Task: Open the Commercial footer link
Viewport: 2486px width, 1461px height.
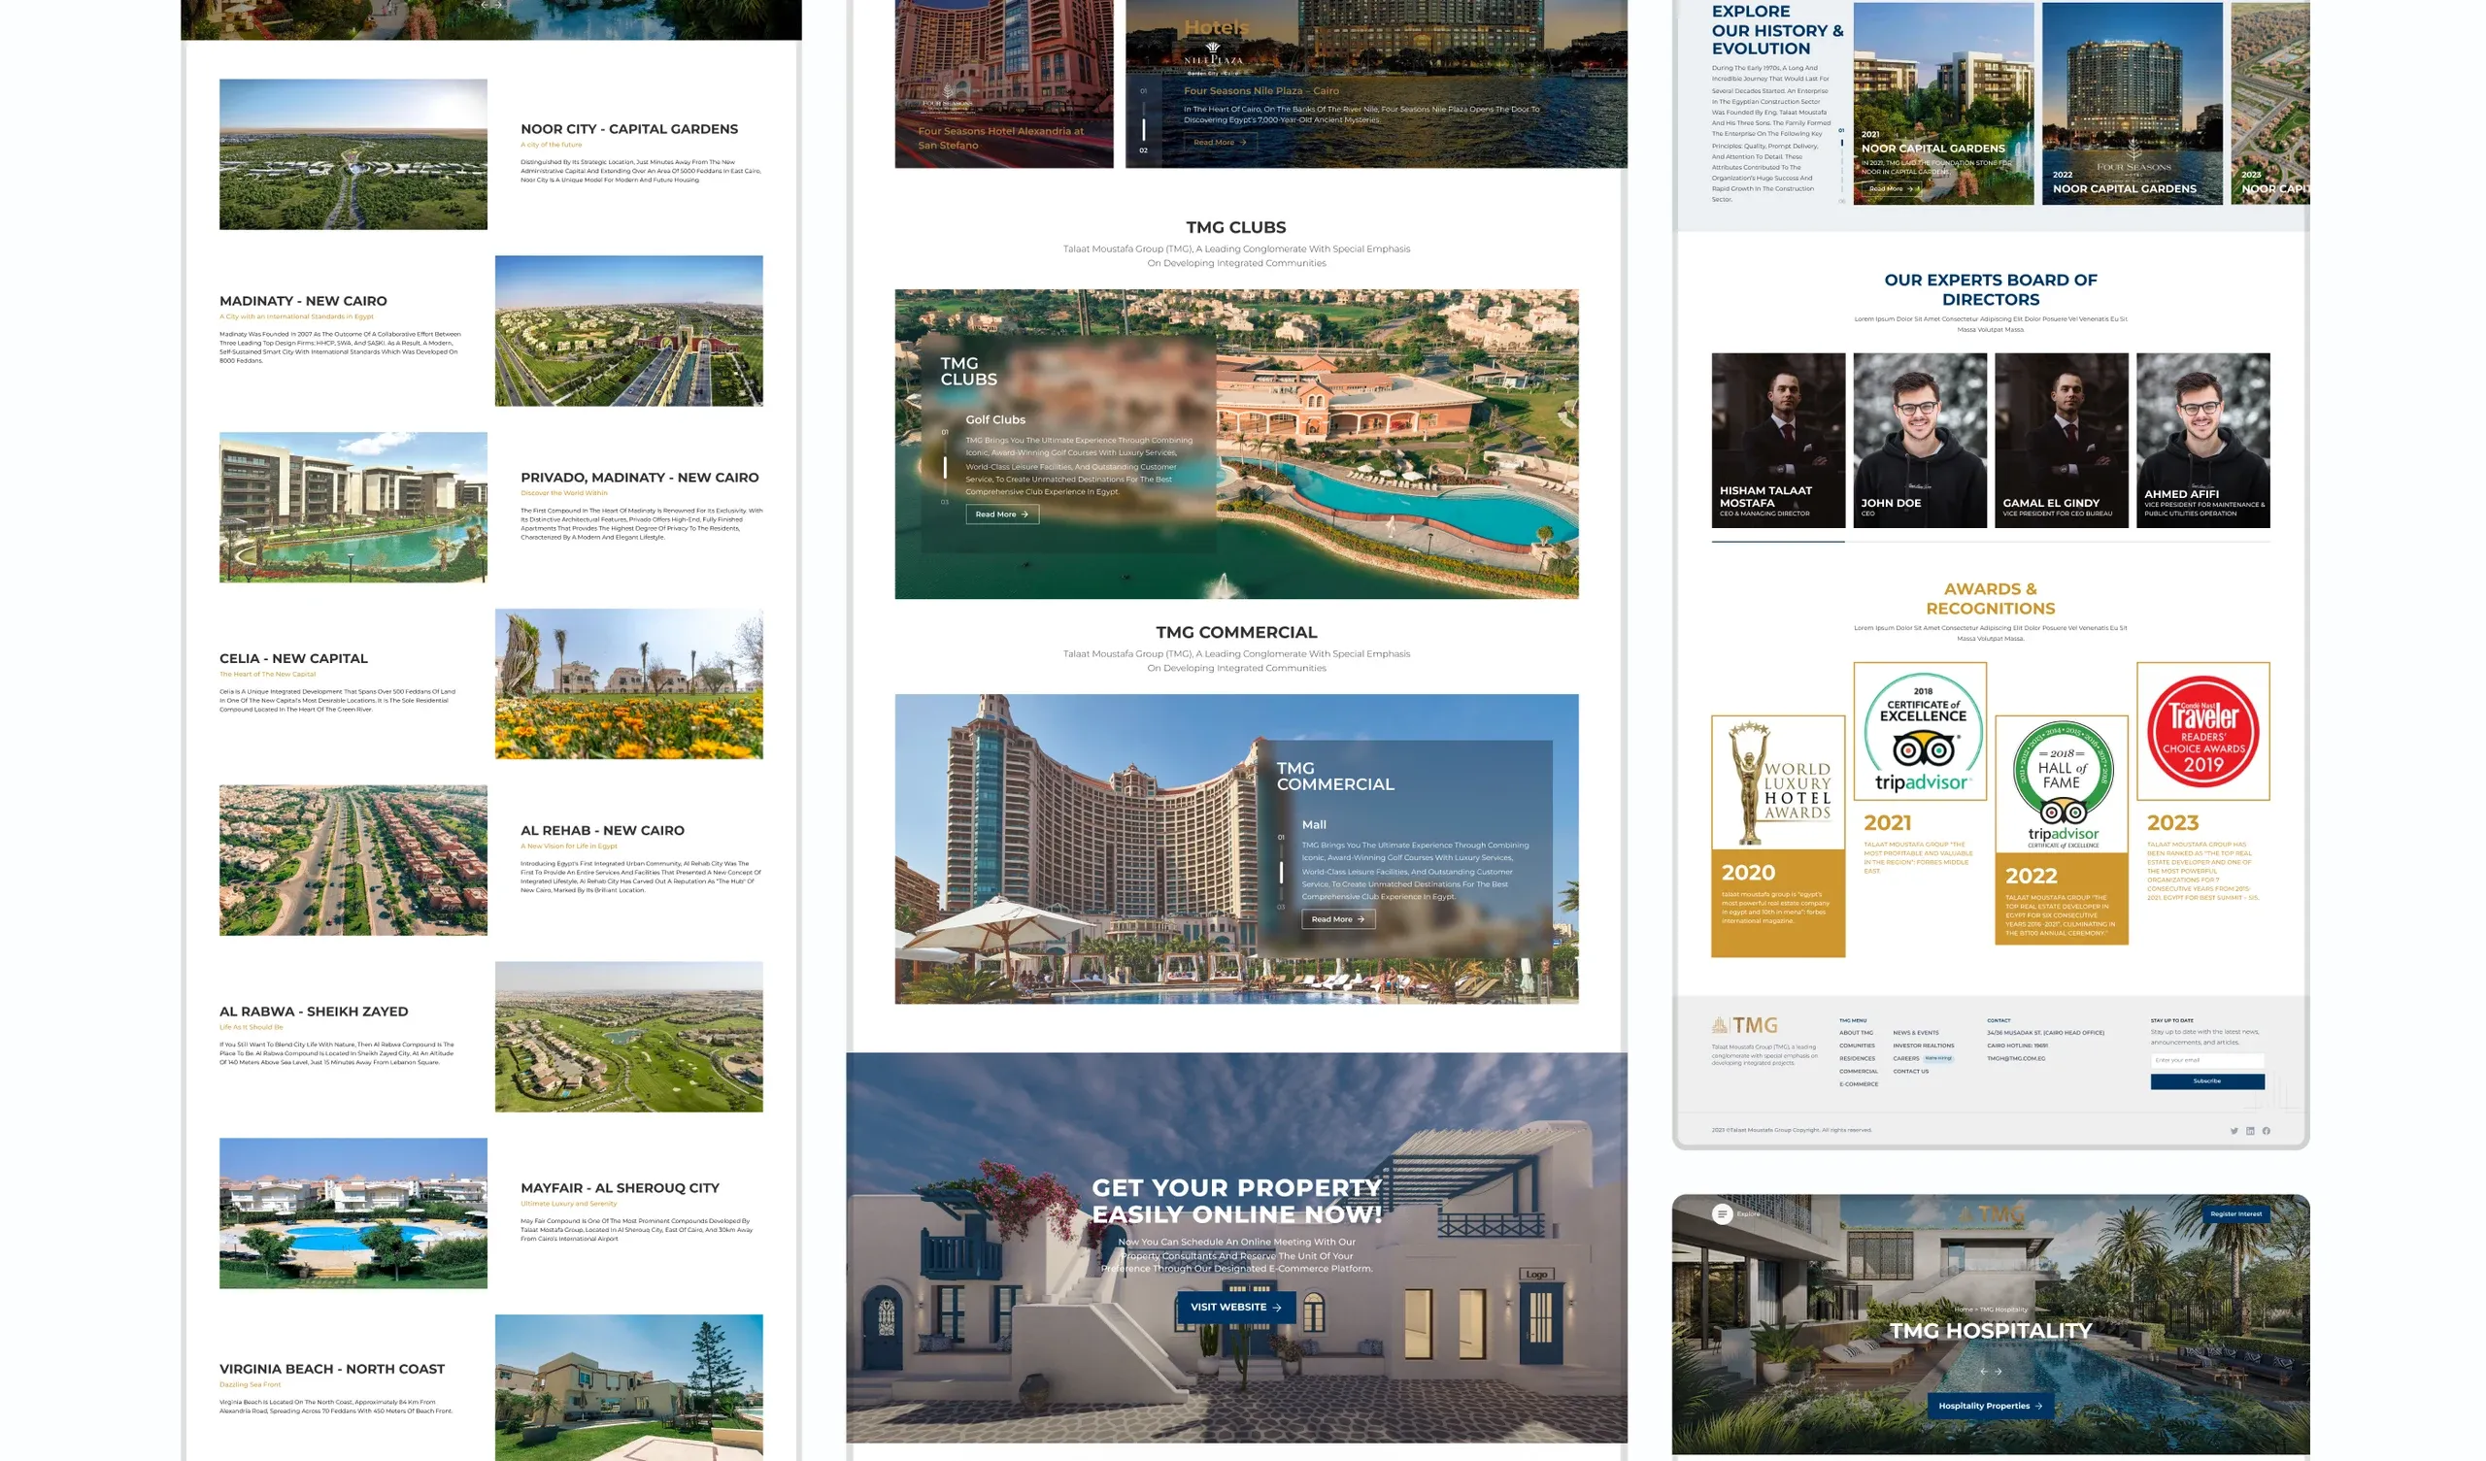Action: click(1858, 1072)
